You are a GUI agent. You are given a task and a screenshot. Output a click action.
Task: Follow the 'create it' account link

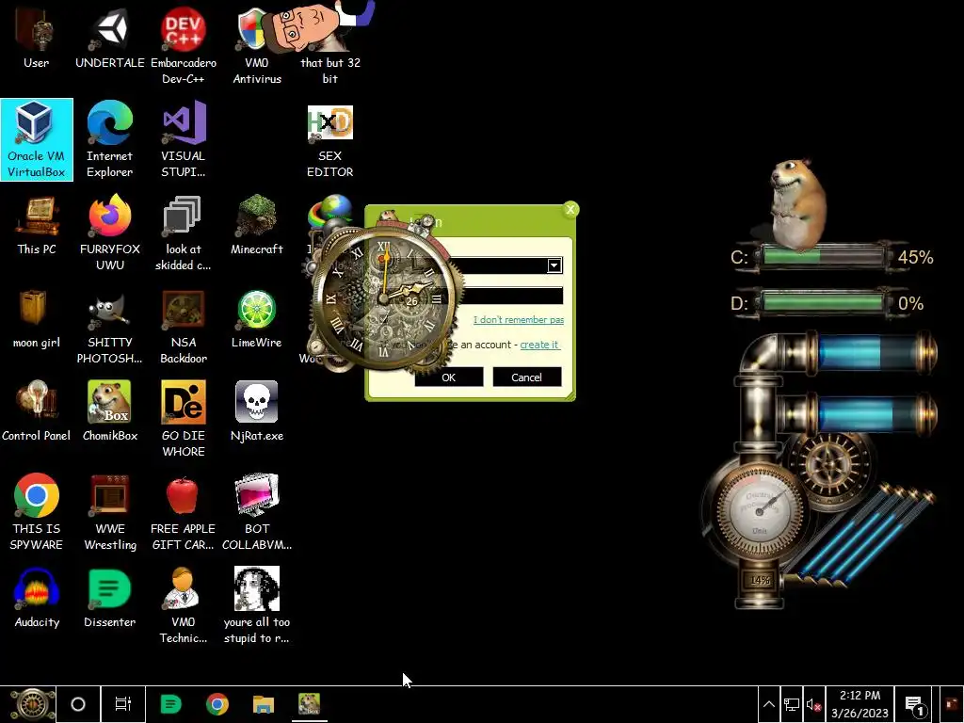[539, 345]
